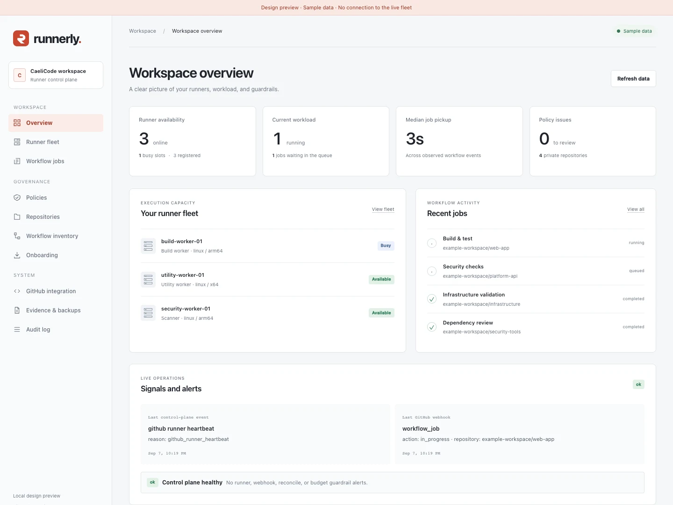Open the Policies section

[56, 198]
